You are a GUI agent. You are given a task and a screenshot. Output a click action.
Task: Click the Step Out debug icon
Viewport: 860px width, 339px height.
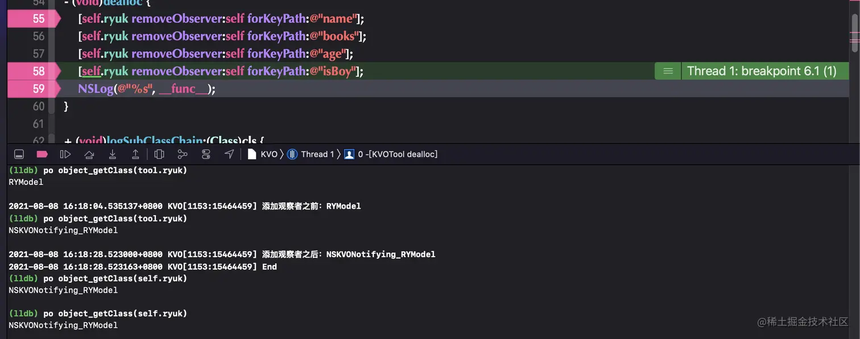point(135,154)
